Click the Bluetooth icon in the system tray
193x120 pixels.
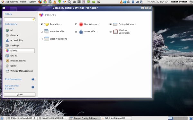tap(133, 2)
